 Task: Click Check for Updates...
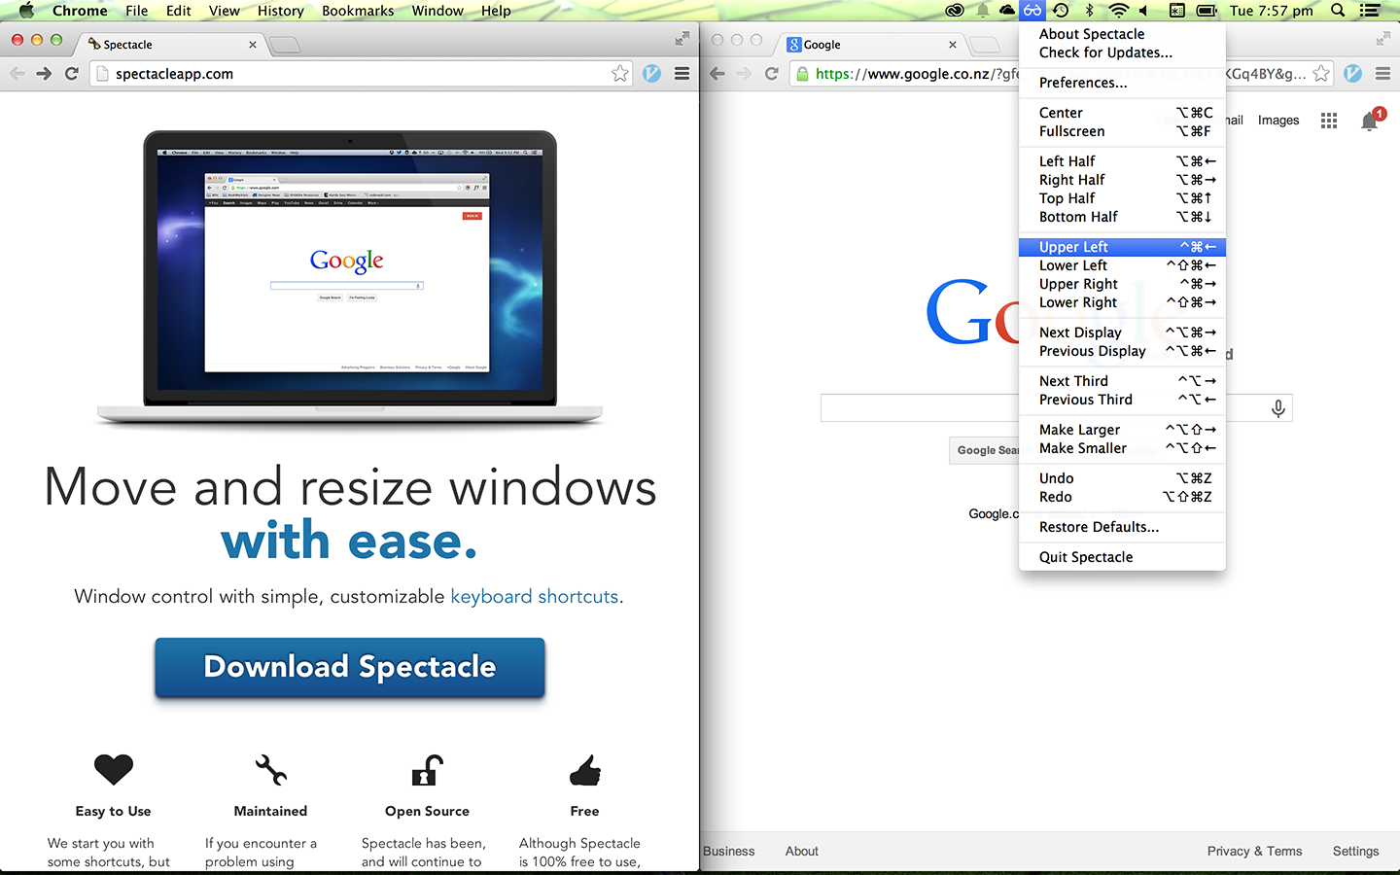pyautogui.click(x=1122, y=52)
